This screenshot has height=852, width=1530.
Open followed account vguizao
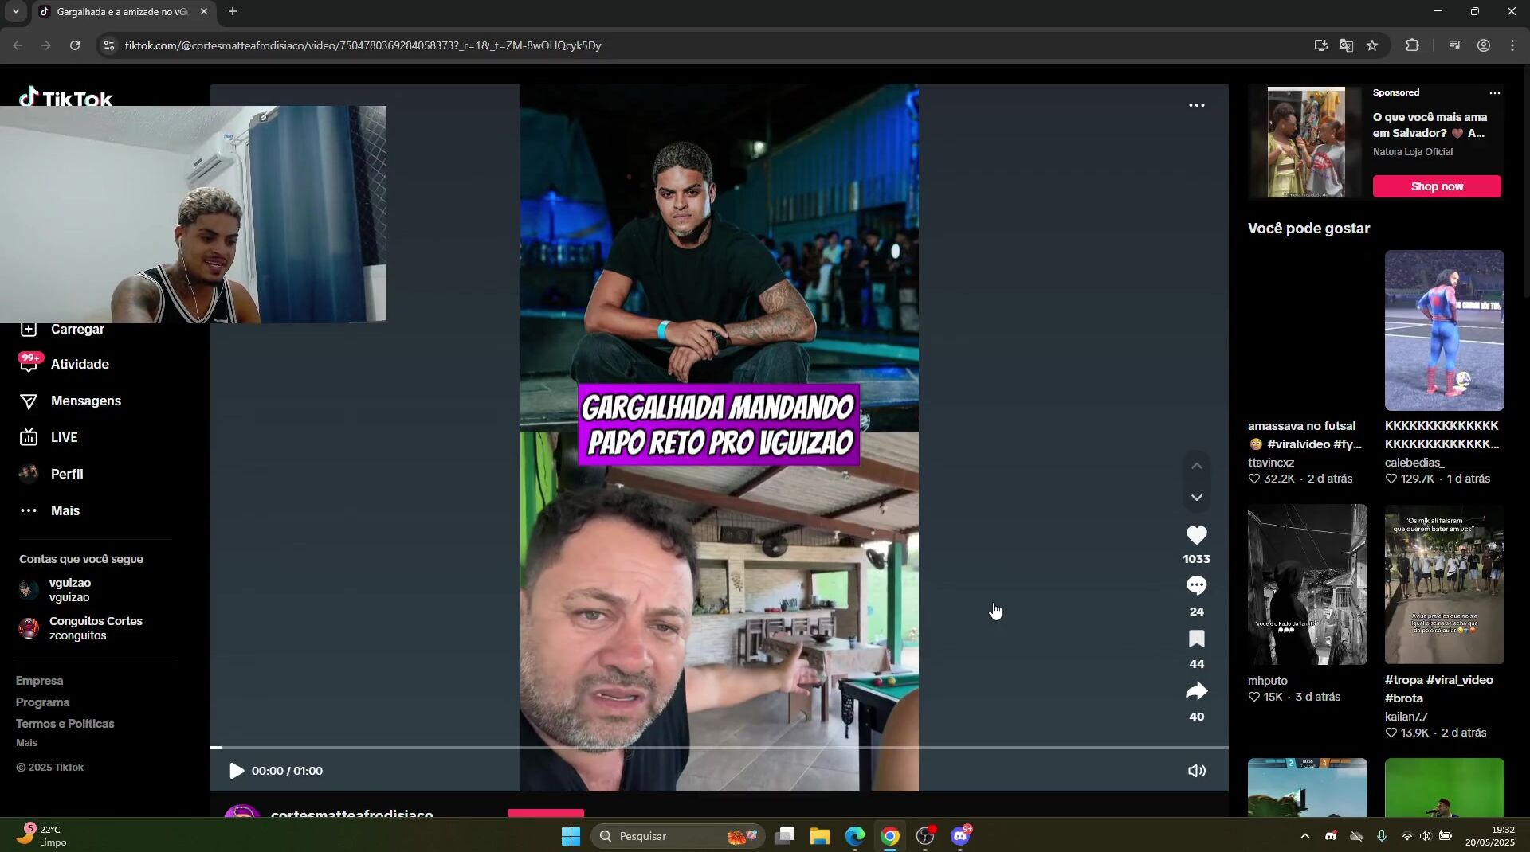point(70,590)
